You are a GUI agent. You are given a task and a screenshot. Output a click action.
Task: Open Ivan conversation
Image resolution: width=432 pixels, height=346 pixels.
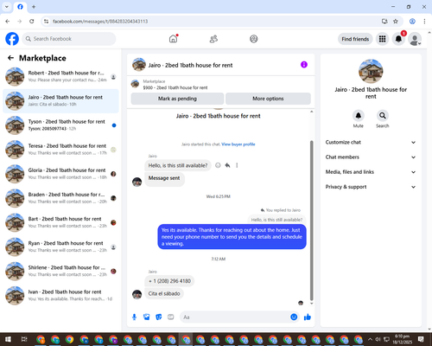(60, 295)
